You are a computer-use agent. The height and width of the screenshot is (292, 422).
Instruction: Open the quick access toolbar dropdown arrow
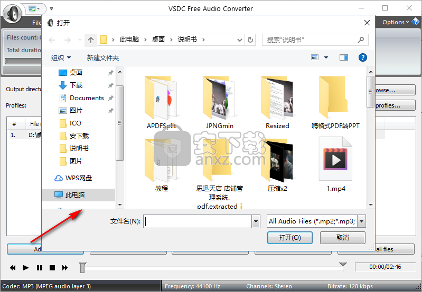[x=51, y=8]
